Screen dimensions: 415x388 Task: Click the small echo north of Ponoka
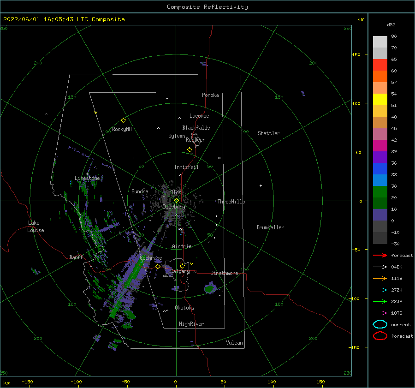[x=204, y=64]
